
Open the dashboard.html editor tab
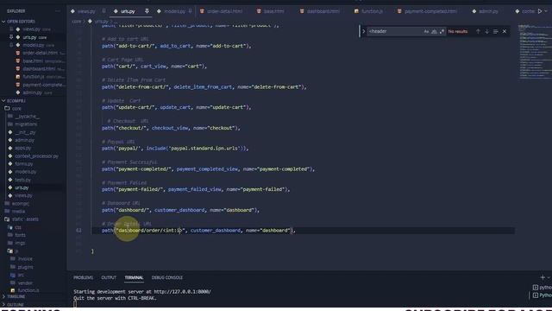[x=323, y=11]
